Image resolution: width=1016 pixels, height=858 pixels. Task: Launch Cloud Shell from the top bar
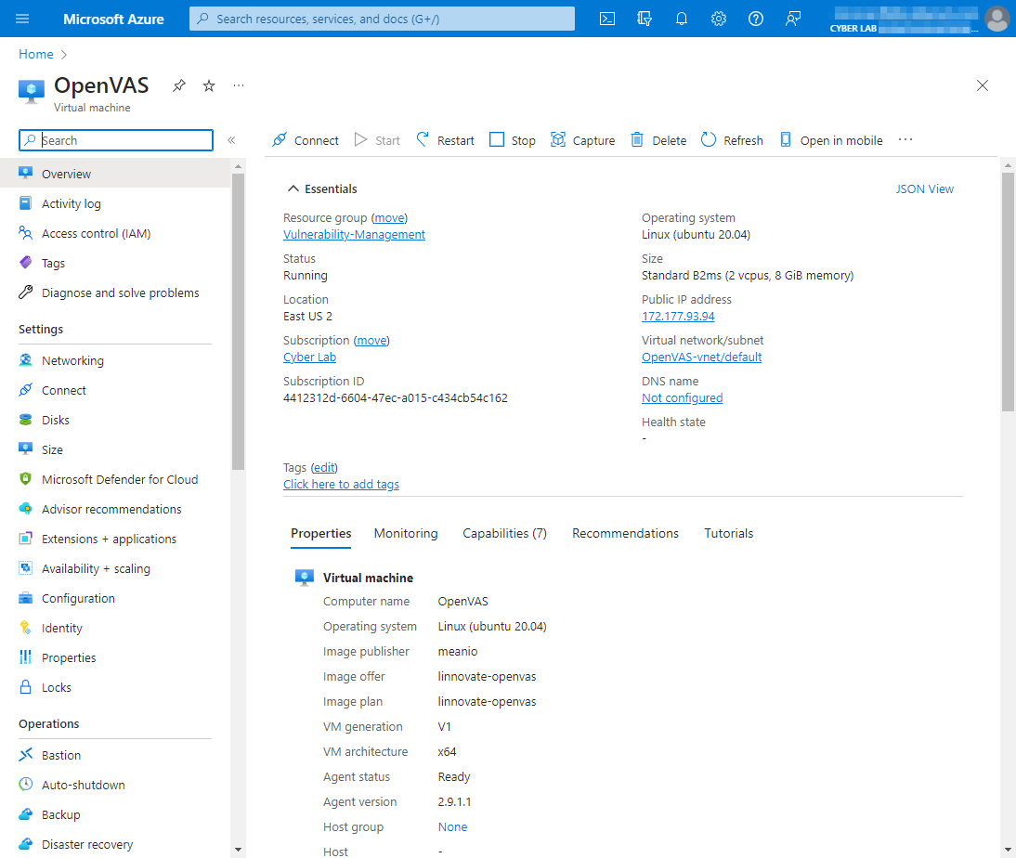[x=607, y=19]
